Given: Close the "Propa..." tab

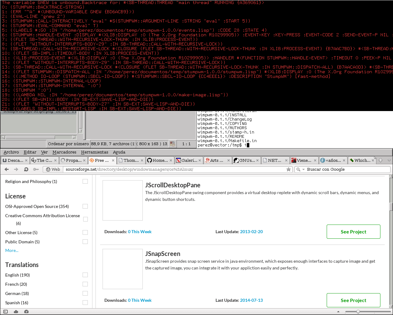Looking at the screenshot, I should click(84, 160).
